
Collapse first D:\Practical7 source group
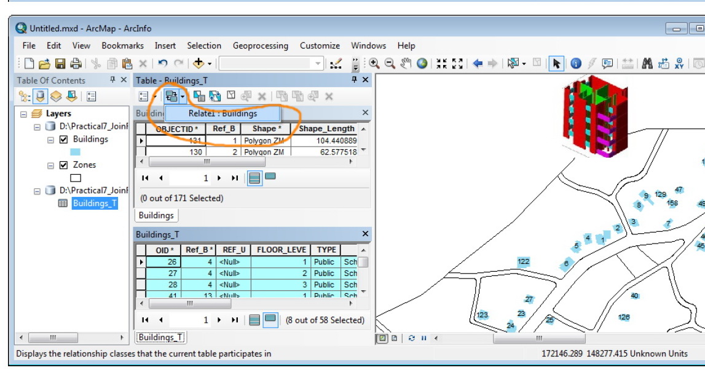click(37, 127)
